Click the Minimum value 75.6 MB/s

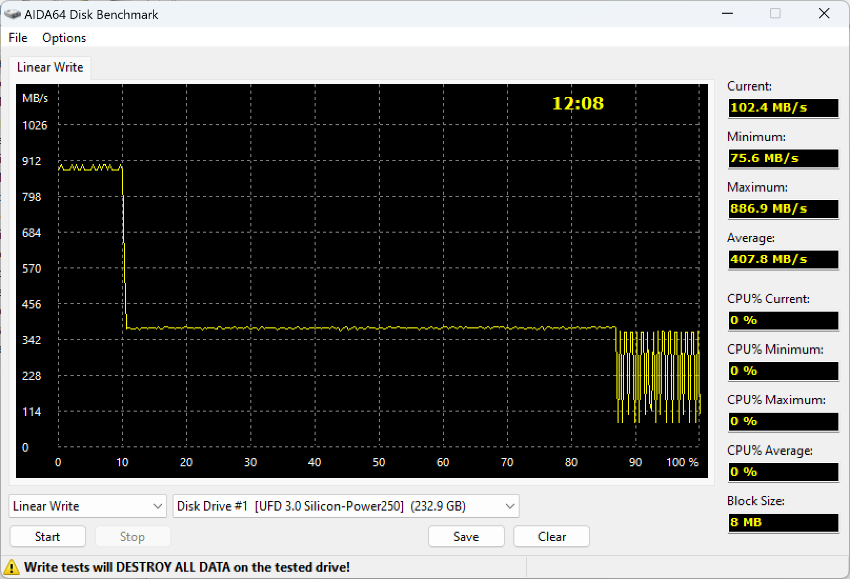[783, 158]
